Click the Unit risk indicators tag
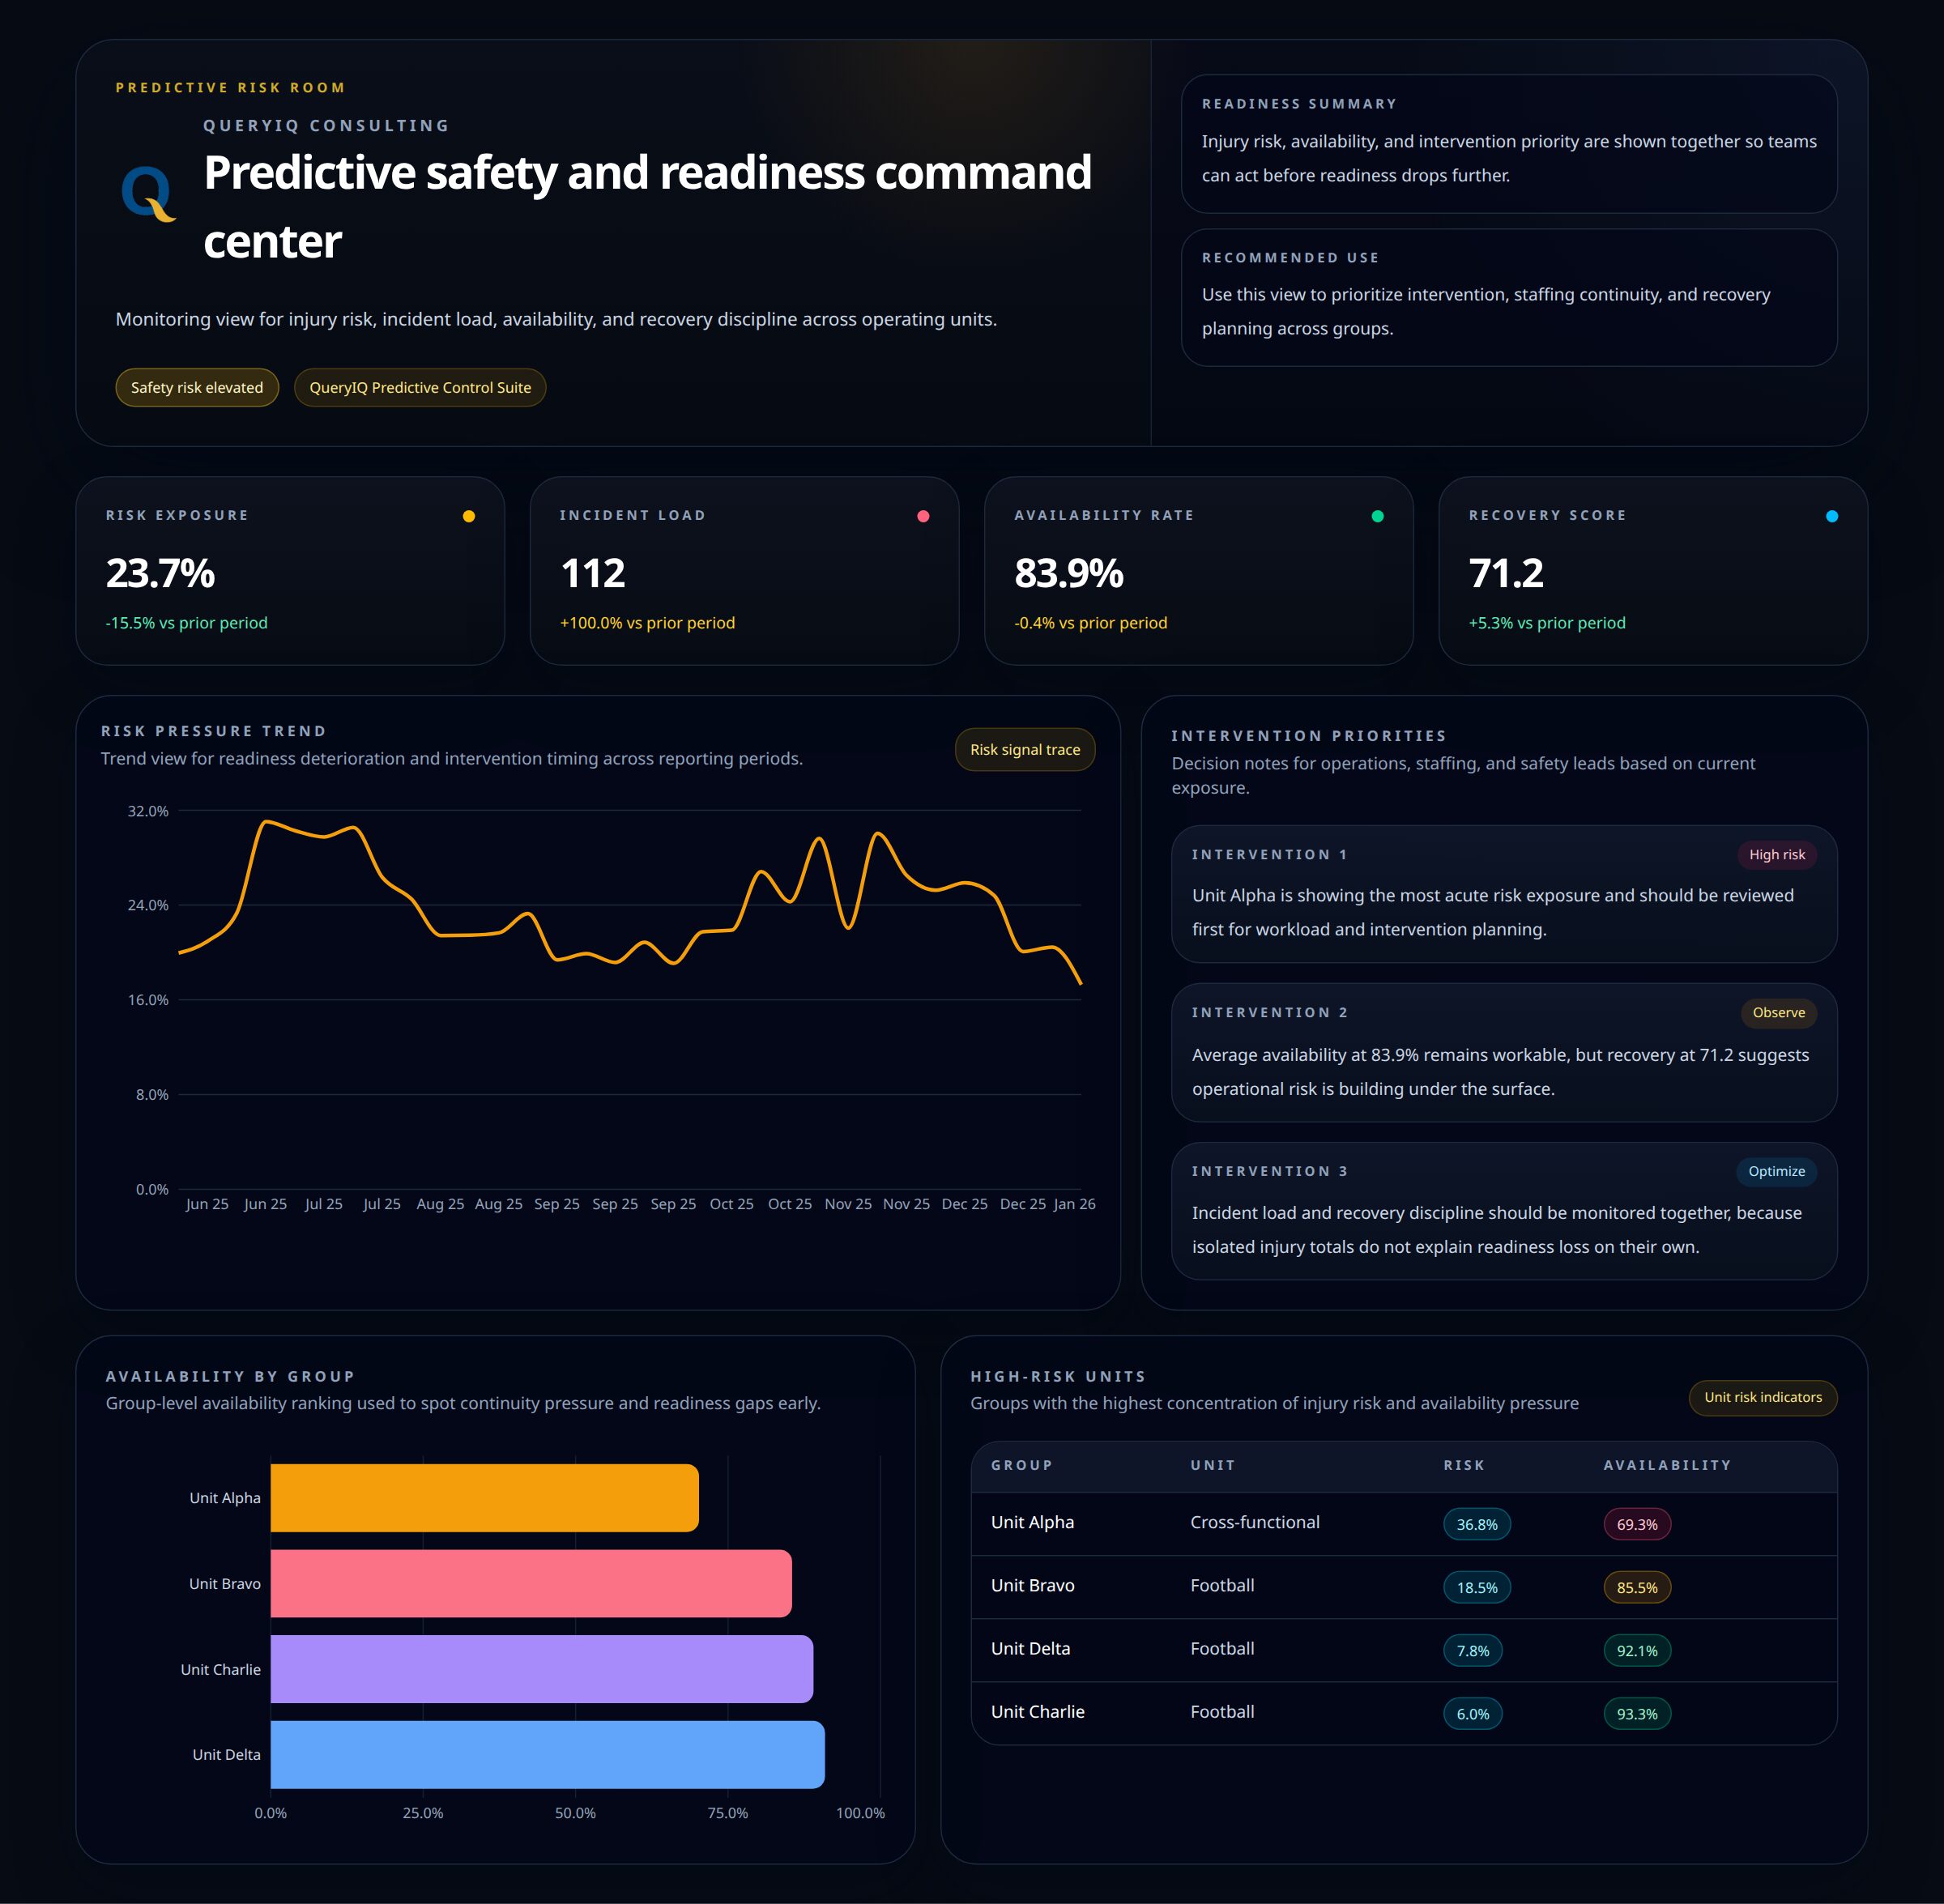 click(1762, 1397)
